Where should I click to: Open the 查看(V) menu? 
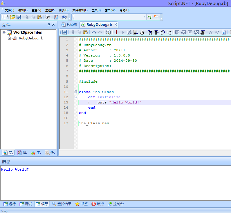coord(36,10)
